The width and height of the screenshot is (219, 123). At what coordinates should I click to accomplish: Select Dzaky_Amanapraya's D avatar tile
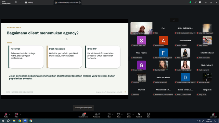tap(185, 78)
